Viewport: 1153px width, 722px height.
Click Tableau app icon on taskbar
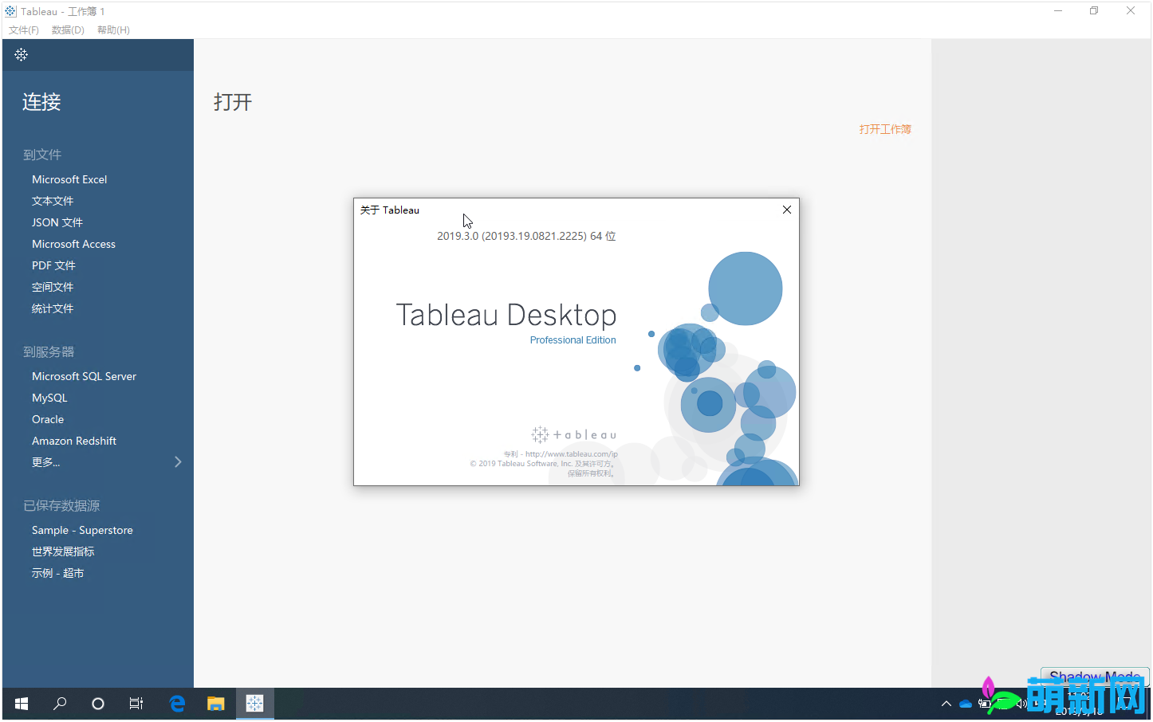(255, 704)
